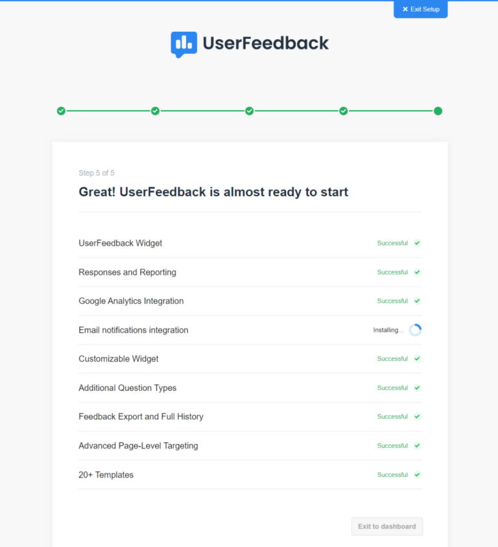
Task: Click the X icon inside the Exit Setup button
Action: coord(405,9)
